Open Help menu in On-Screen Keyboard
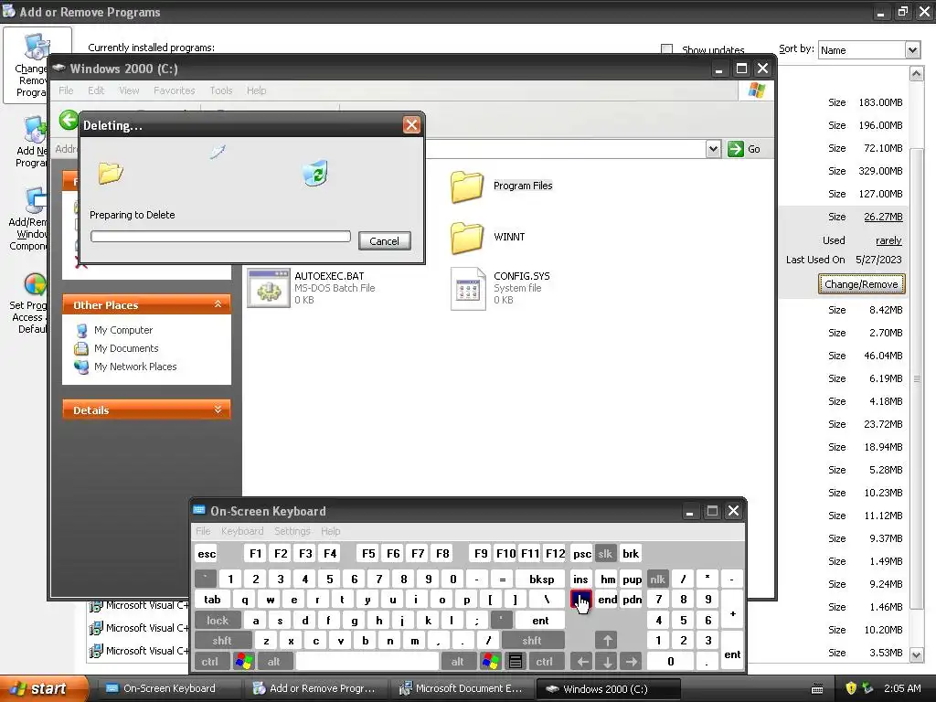 [x=330, y=531]
